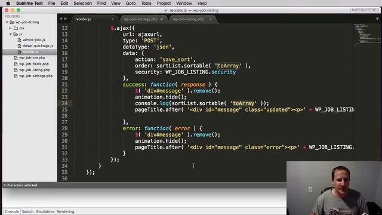Open the tab list dropdown arrow
382x215 pixels.
tap(377, 19)
